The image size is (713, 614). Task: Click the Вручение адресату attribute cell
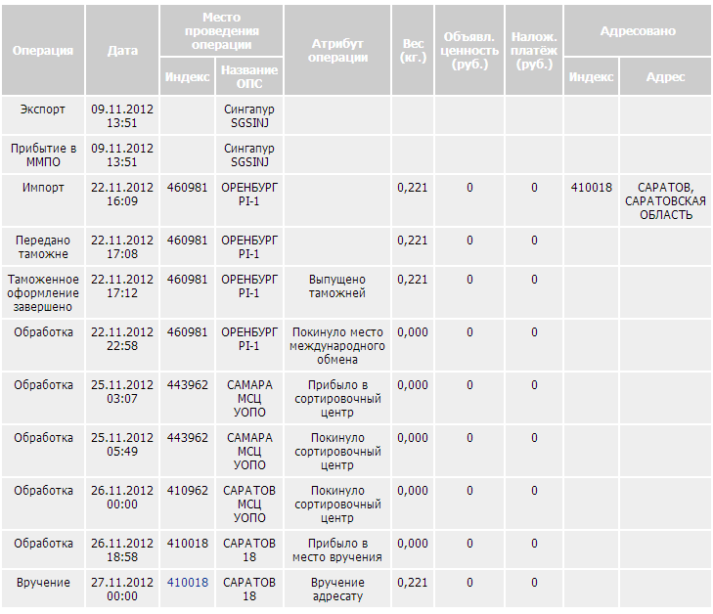(336, 590)
